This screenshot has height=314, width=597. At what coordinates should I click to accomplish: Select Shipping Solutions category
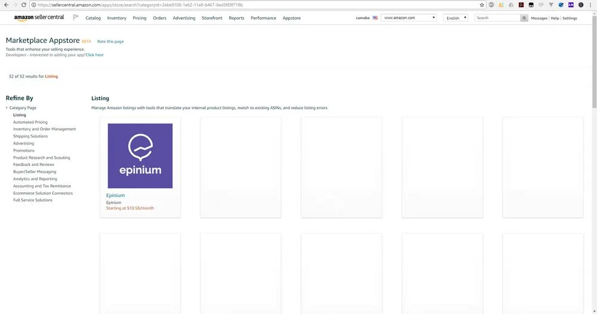[x=30, y=136]
